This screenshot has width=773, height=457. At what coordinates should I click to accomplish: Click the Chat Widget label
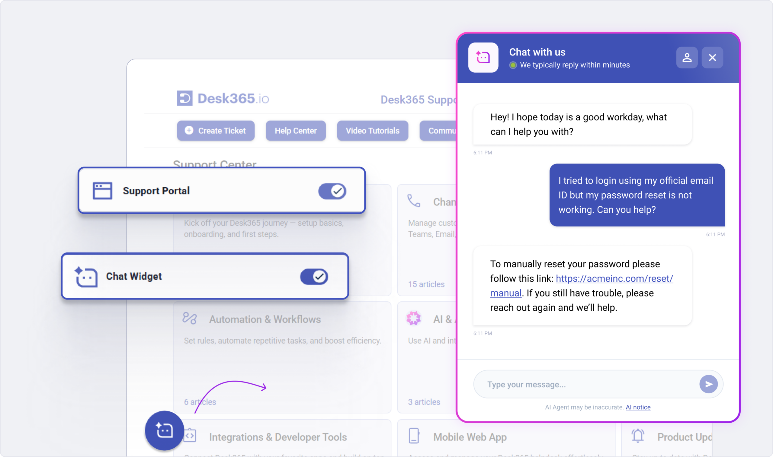click(x=134, y=276)
